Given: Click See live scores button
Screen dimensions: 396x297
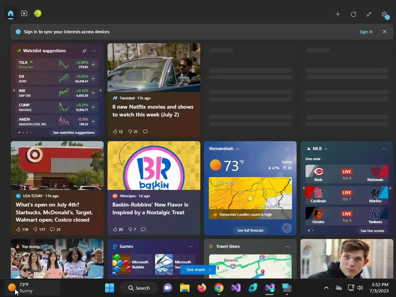Looking at the screenshot, I should (x=372, y=230).
